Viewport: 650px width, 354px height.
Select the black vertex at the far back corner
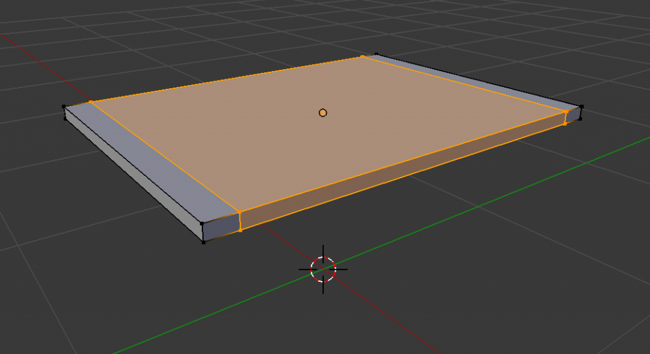pyautogui.click(x=376, y=55)
